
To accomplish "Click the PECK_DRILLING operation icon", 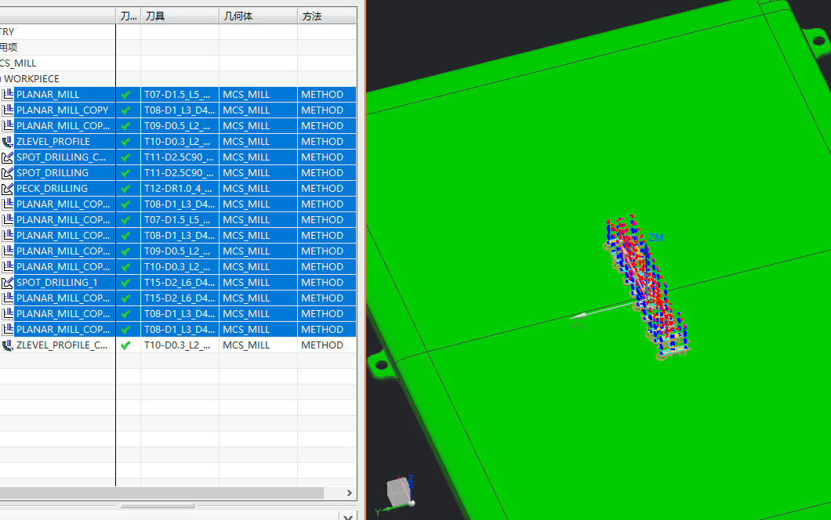I will (7, 189).
